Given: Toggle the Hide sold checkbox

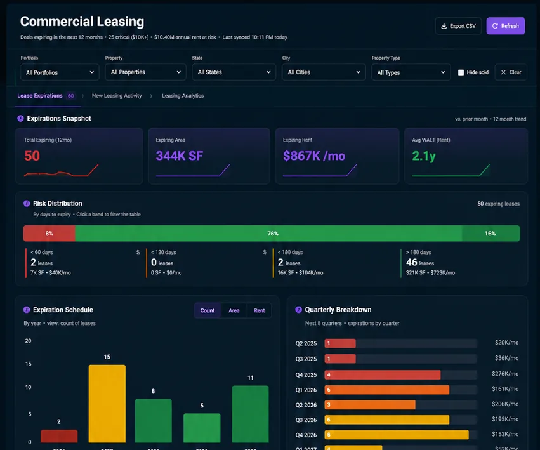Looking at the screenshot, I should pyautogui.click(x=461, y=72).
